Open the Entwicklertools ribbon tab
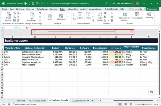The image size is (161, 106). point(111,9)
